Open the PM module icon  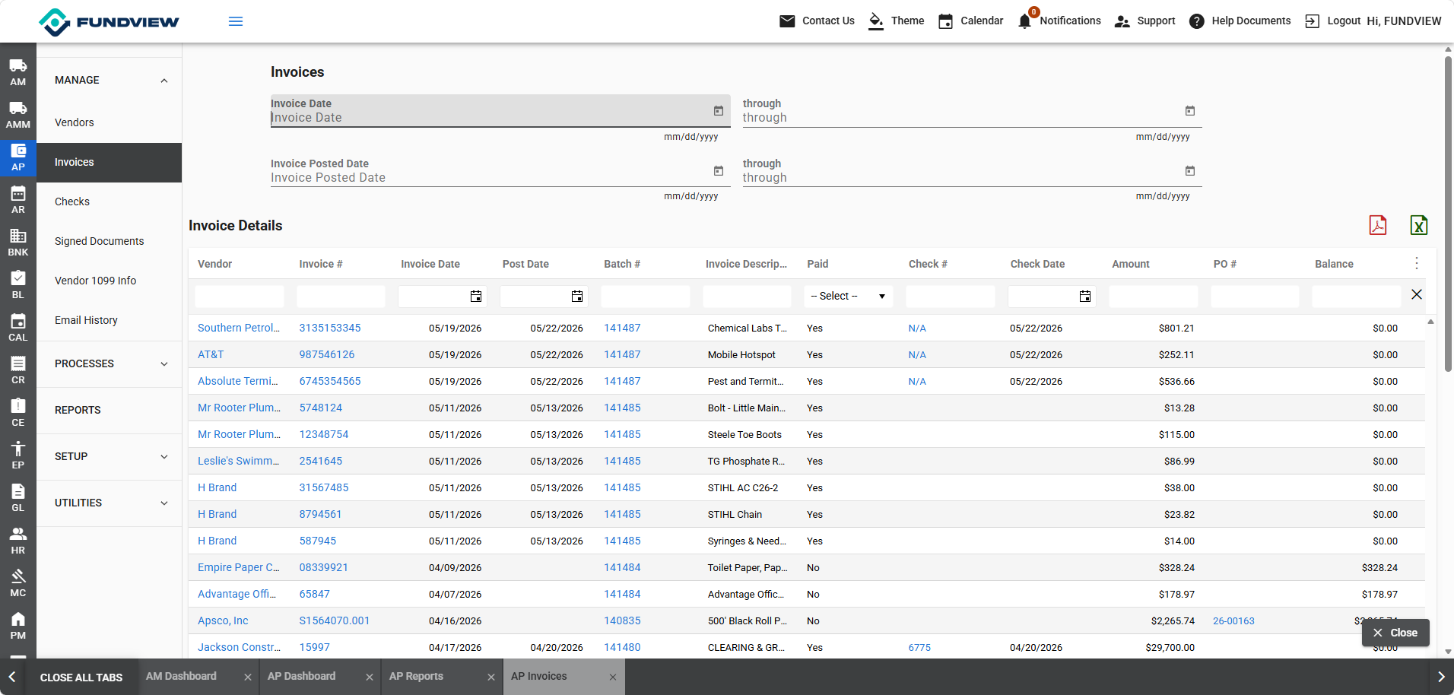coord(17,626)
